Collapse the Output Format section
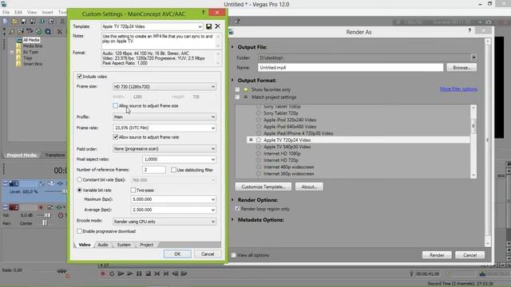 pos(232,80)
